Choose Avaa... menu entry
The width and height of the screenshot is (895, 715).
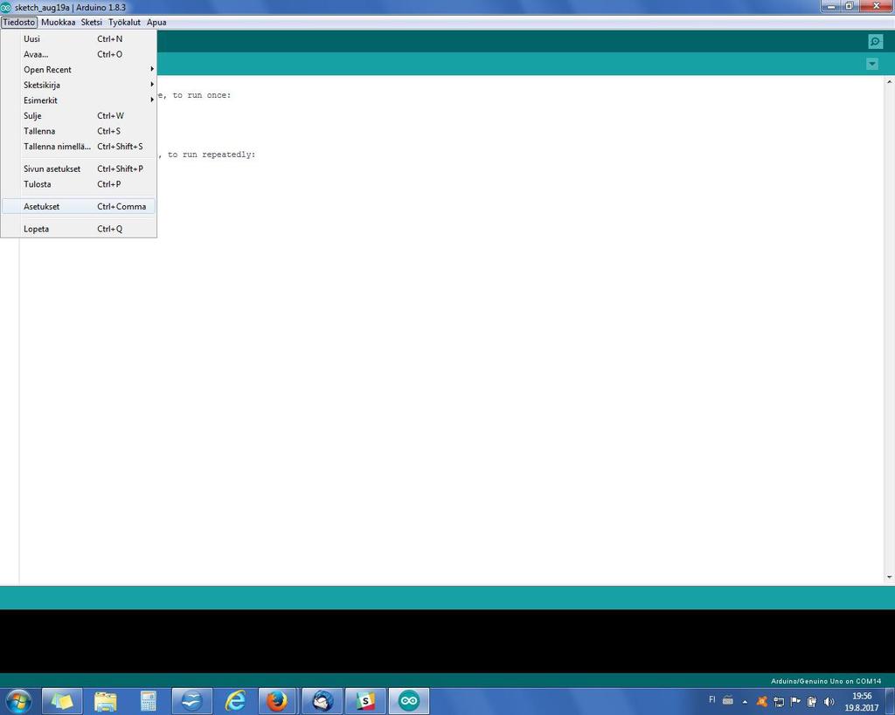(x=79, y=54)
